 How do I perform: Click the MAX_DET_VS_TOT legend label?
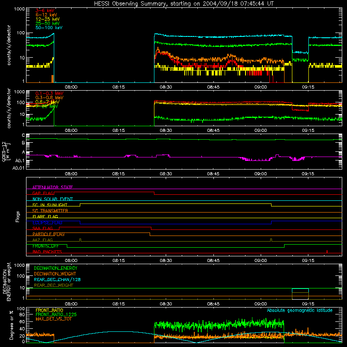click(x=54, y=319)
